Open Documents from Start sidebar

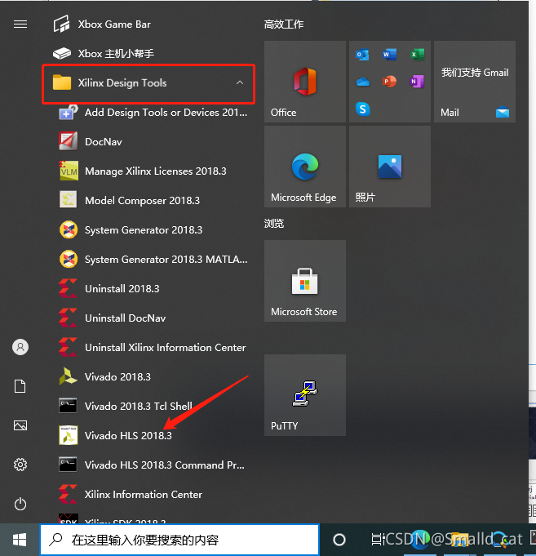[20, 386]
